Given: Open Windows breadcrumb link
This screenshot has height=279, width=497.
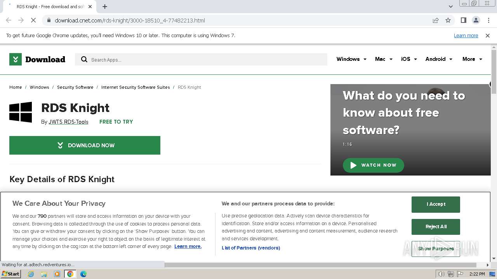Looking at the screenshot, I should pos(40,87).
